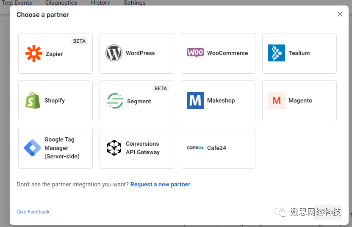Click the cafe24 logo icon

pyautogui.click(x=195, y=148)
